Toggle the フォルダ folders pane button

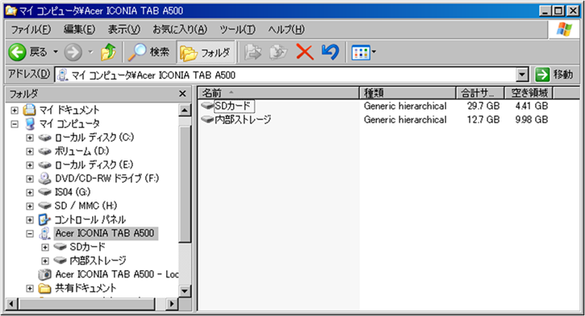coord(206,52)
